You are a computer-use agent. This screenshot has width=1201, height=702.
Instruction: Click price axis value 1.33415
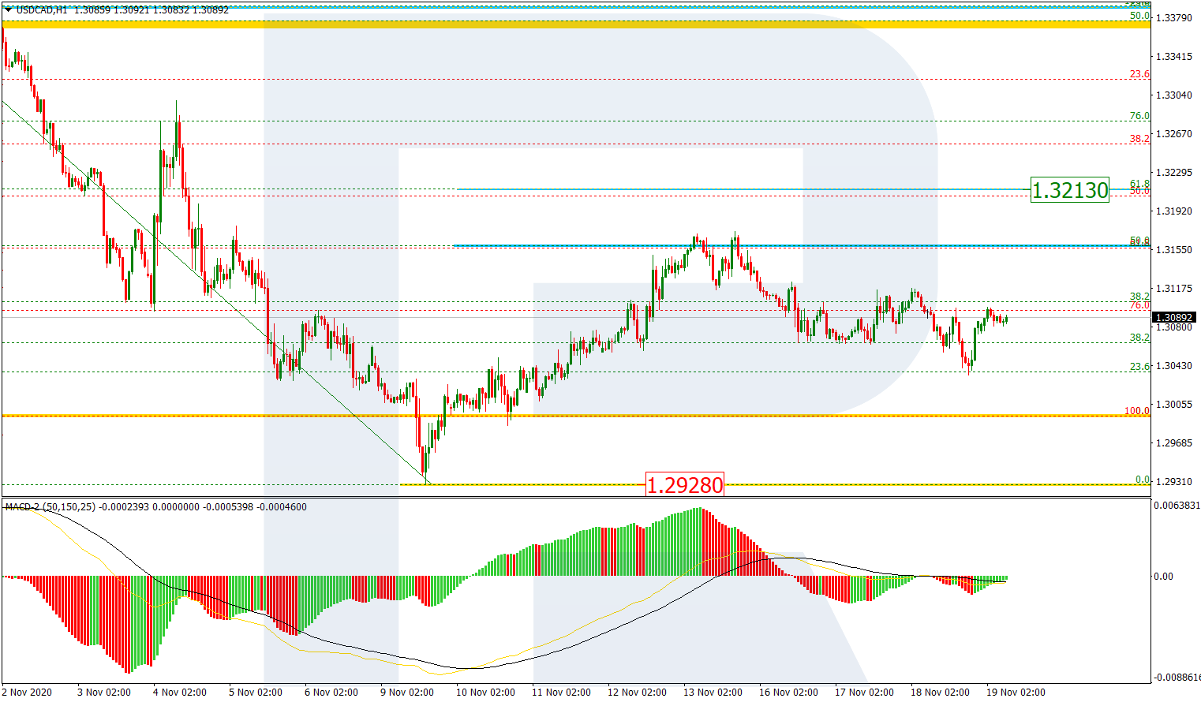click(x=1173, y=57)
